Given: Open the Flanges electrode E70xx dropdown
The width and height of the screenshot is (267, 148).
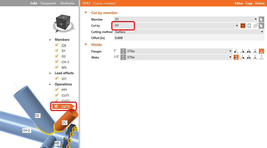Looking at the screenshot, I should coord(179,51).
